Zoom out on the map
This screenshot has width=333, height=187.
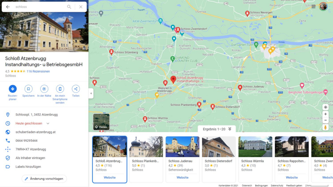click(x=325, y=120)
